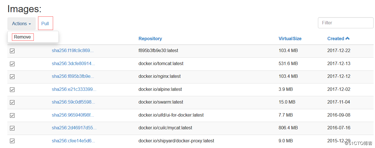Toggle sort arrow on Created column
Screen dimensions: 375x148
[x=347, y=38]
